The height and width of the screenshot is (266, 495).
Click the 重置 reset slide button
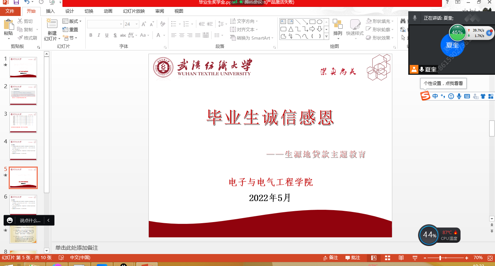click(x=70, y=30)
